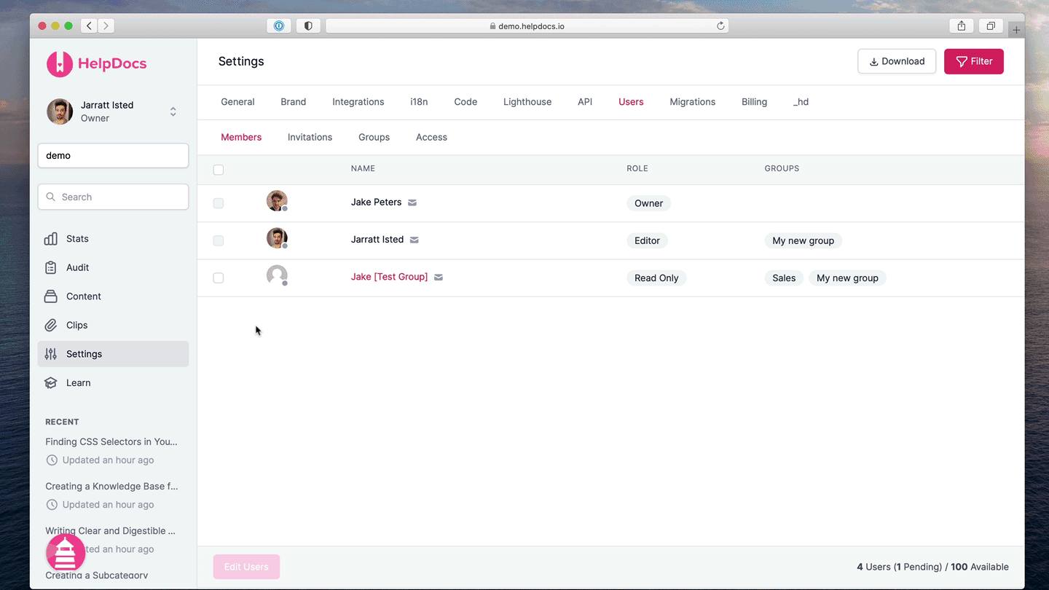Screen dimensions: 1049x590
Task: Click the Content tray icon
Action: (x=51, y=296)
